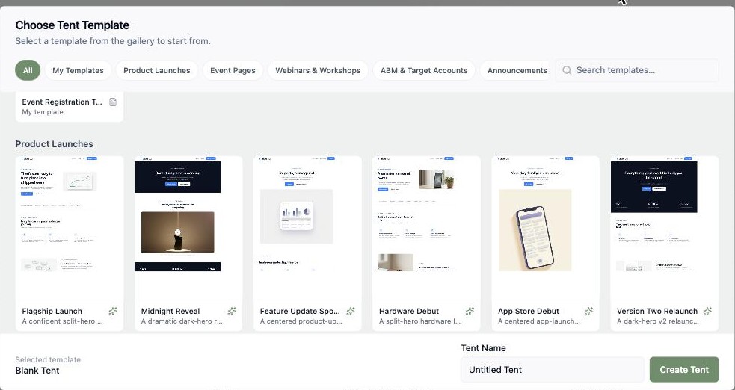
Task: Click 'My template' subtitle text
Action: click(43, 112)
